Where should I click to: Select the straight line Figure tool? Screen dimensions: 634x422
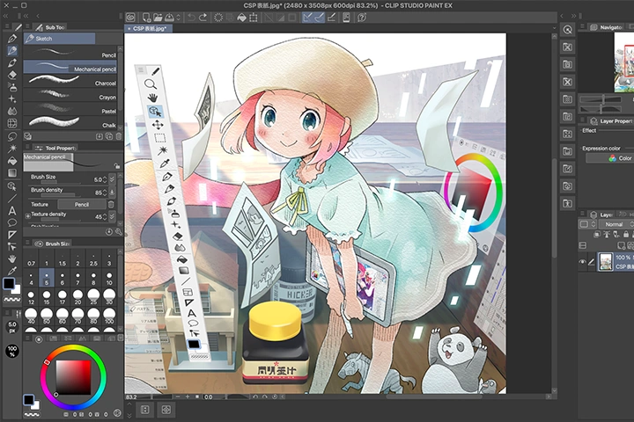click(x=12, y=199)
